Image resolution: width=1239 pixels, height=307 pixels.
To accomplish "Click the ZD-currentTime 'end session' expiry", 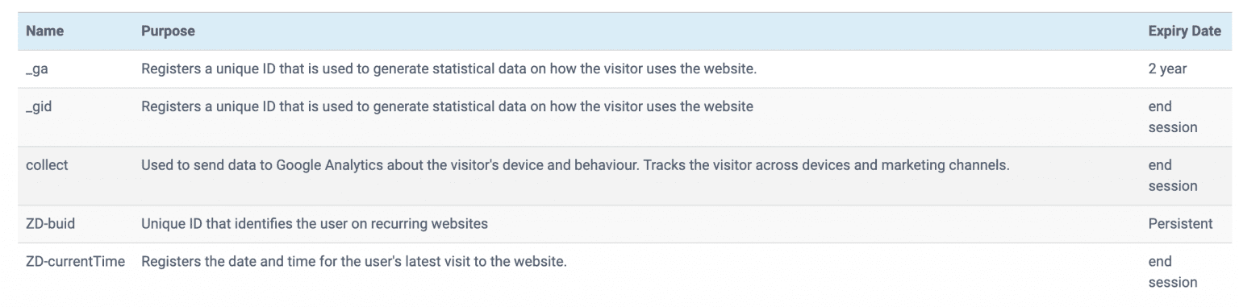I will coord(1173,272).
